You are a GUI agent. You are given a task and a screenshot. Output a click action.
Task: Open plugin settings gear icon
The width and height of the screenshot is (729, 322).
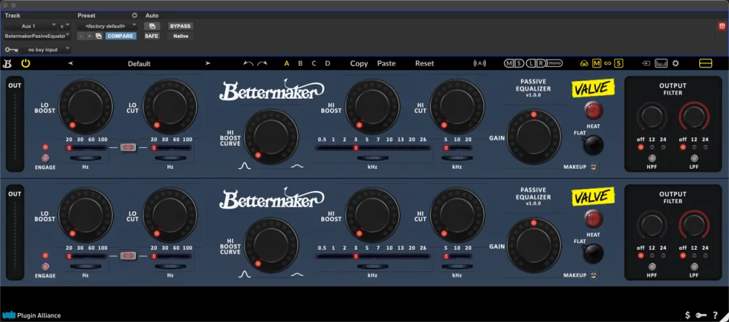[x=676, y=63]
